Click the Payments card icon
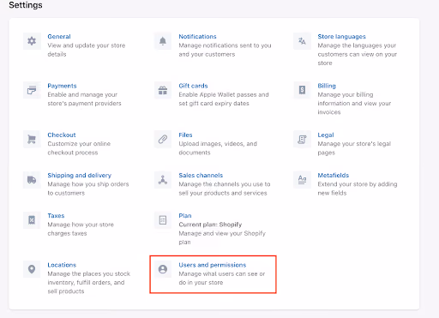The height and width of the screenshot is (318, 439). [32, 90]
